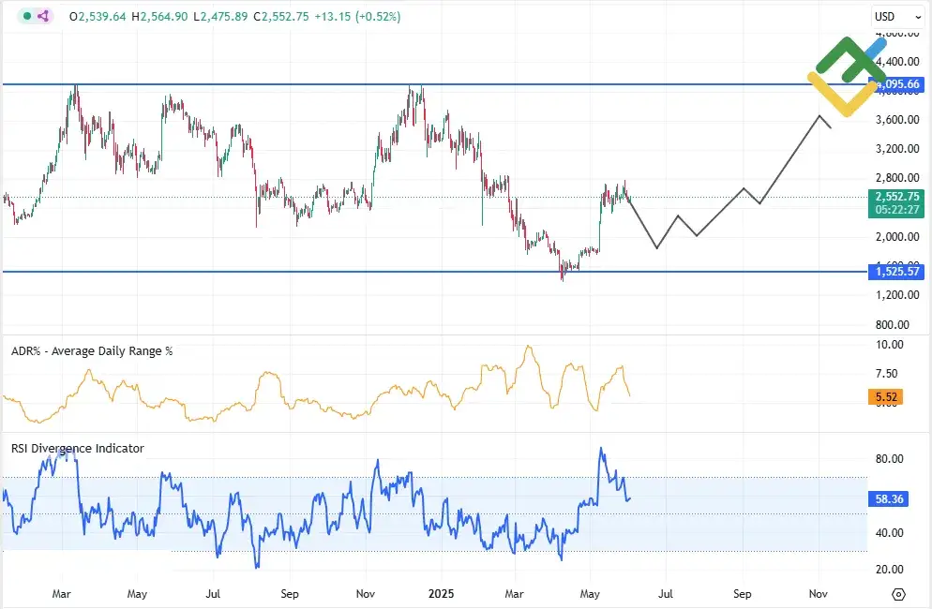
Task: Click the blue 1,525.57 support price tag
Action: [894, 272]
